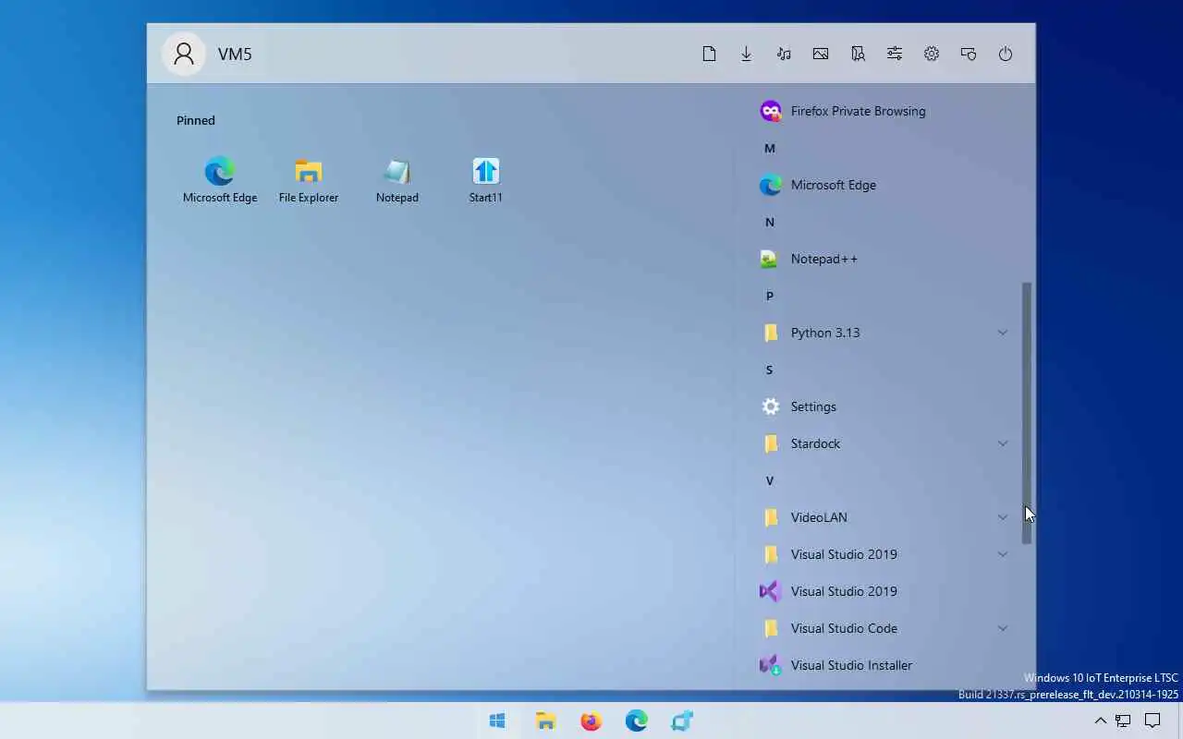Open the Music shortcut icon in the header
The width and height of the screenshot is (1183, 739).
(784, 54)
